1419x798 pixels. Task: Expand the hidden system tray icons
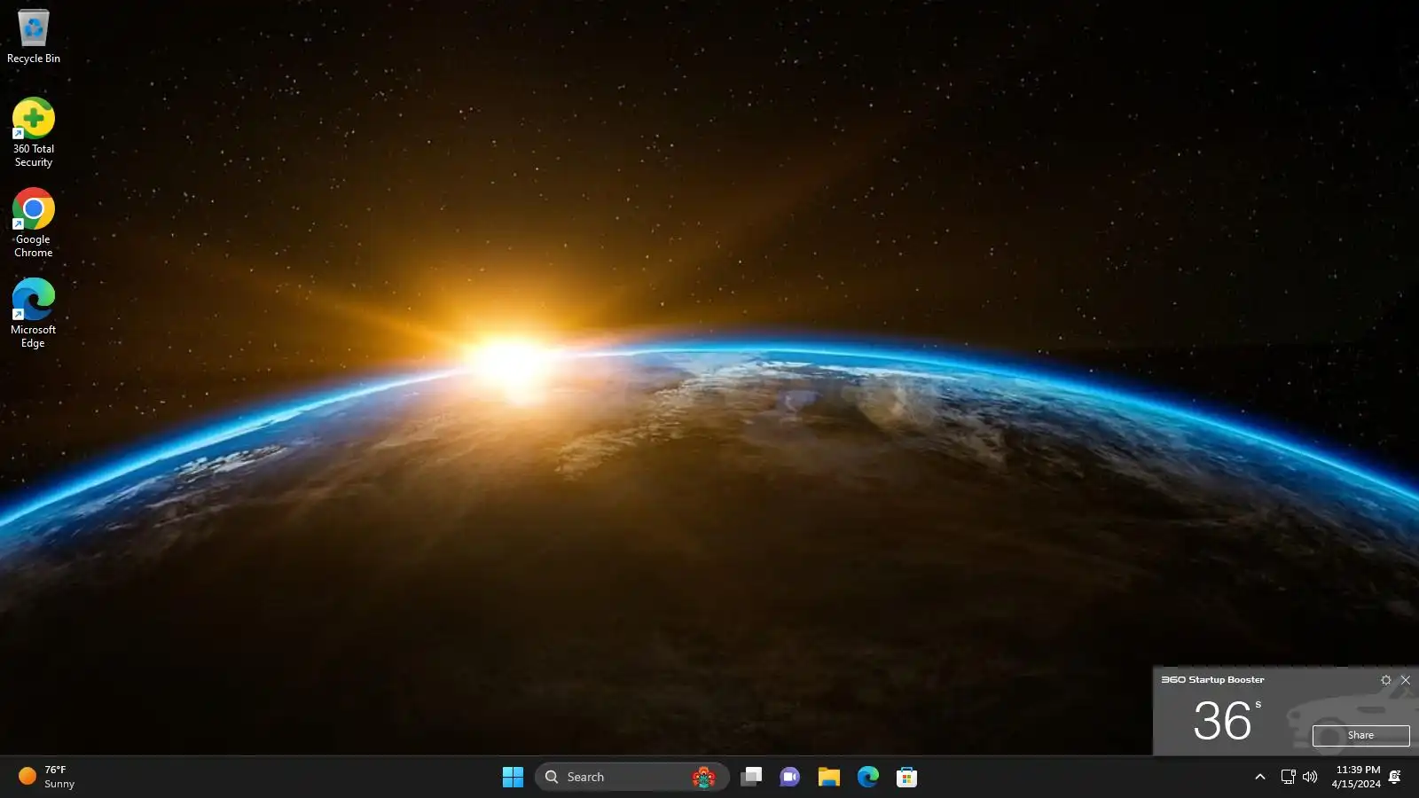coord(1259,777)
